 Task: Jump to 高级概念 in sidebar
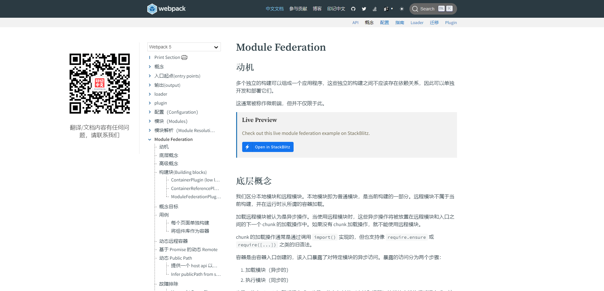coord(169,163)
